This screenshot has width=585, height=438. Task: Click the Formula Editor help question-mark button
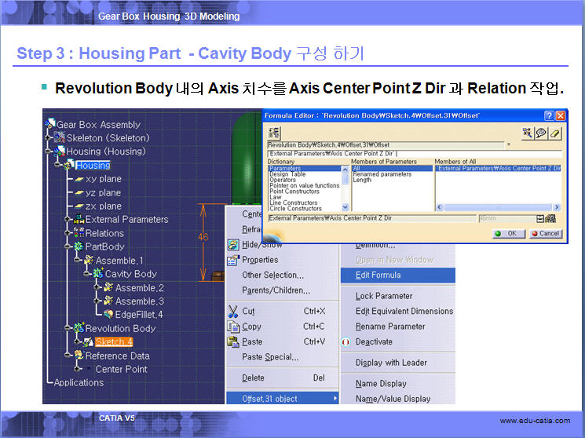[x=549, y=115]
